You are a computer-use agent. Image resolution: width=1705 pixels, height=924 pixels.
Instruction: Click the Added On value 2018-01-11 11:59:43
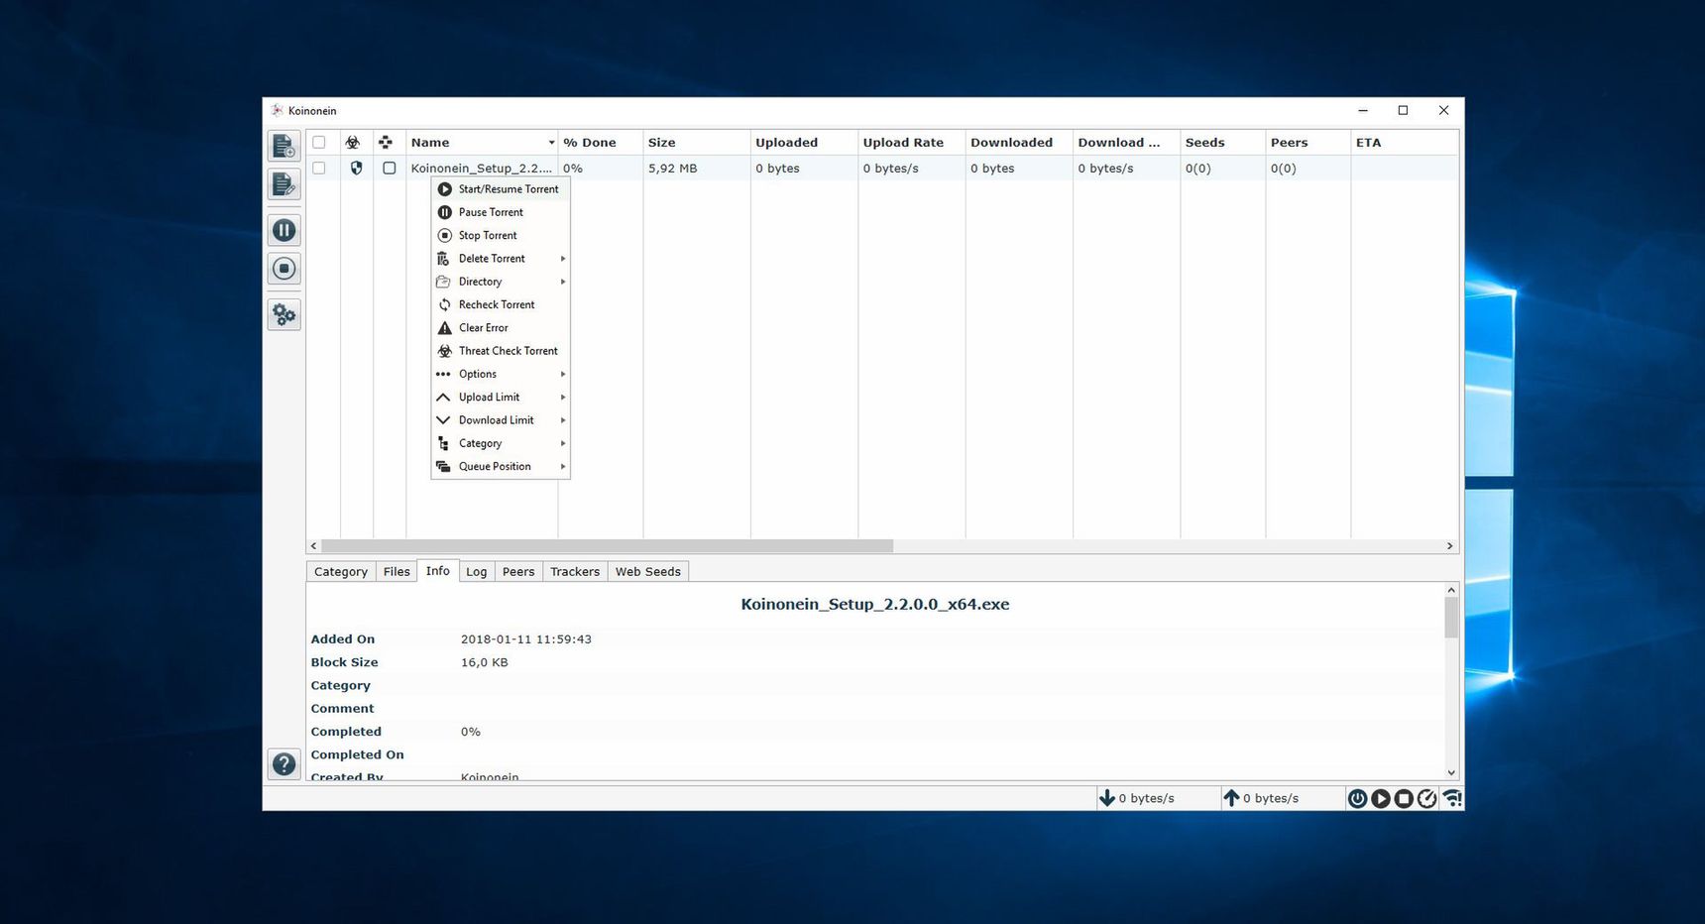point(526,639)
